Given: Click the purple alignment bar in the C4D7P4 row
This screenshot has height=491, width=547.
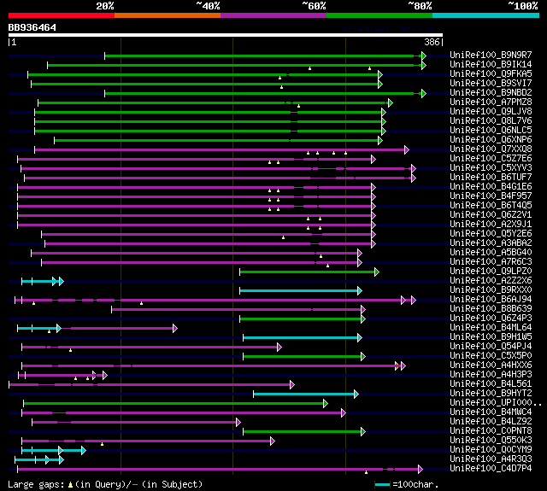Looking at the screenshot, I should click(x=221, y=470).
